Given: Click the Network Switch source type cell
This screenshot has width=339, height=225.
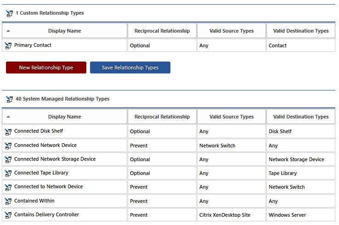Looking at the screenshot, I should click(217, 146).
